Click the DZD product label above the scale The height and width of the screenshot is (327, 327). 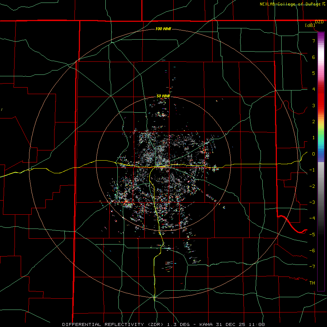click(x=319, y=22)
